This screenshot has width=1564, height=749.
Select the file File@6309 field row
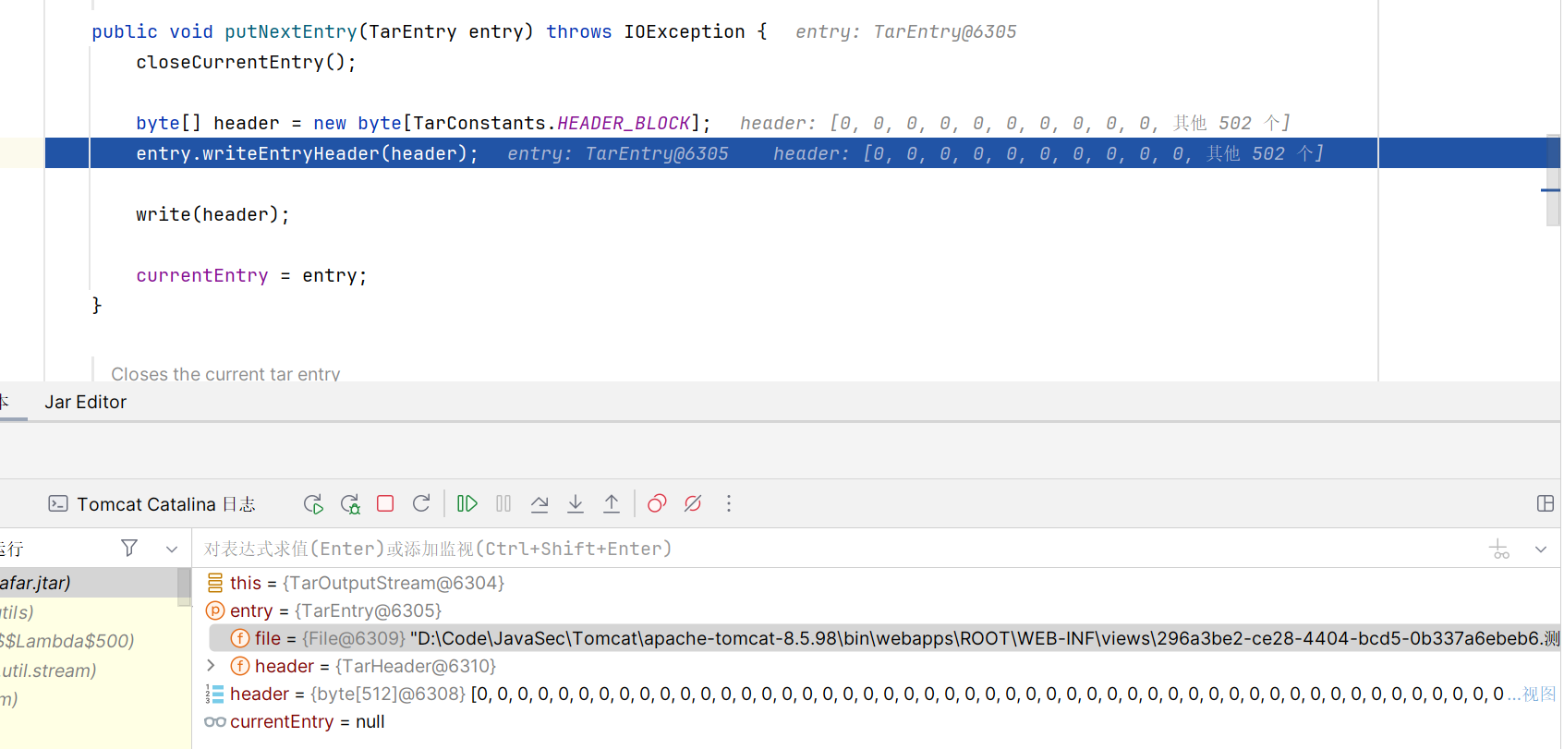coord(884,638)
